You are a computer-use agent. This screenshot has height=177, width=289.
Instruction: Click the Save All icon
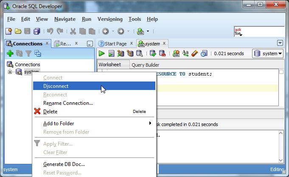click(x=36, y=31)
